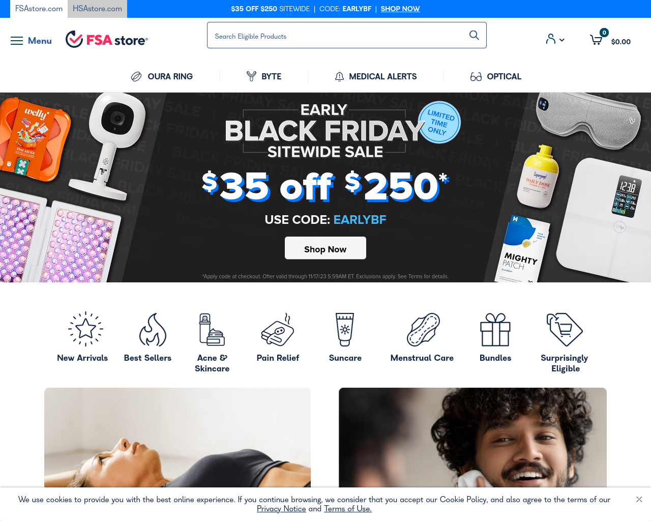Open the Privacy Notice link
Image resolution: width=651 pixels, height=521 pixels.
281,509
